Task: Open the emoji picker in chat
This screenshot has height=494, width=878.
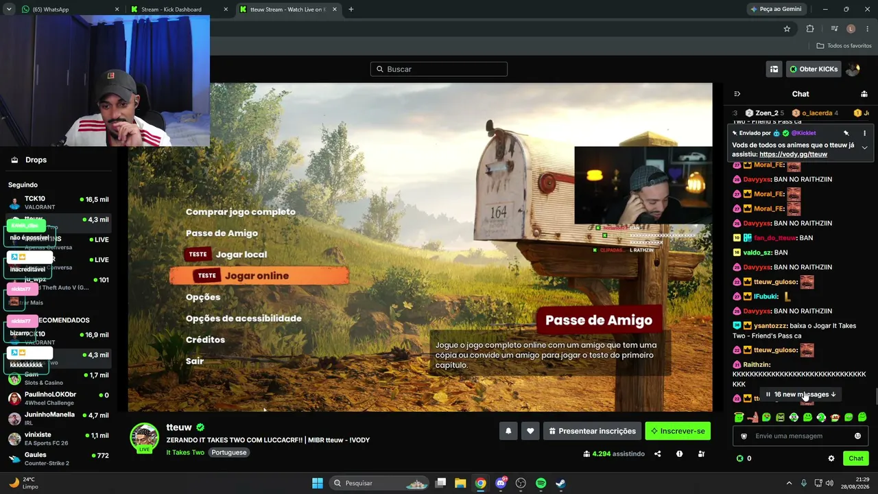Action: tap(857, 436)
